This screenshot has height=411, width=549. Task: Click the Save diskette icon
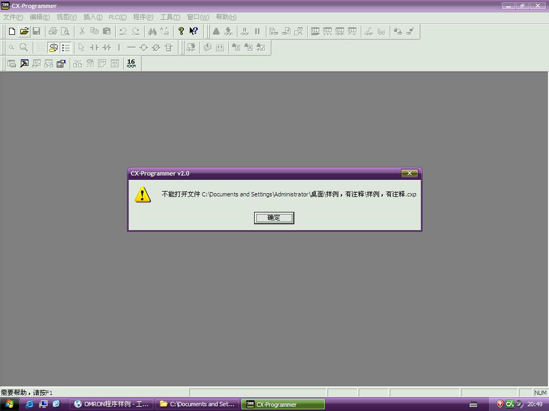coord(36,32)
